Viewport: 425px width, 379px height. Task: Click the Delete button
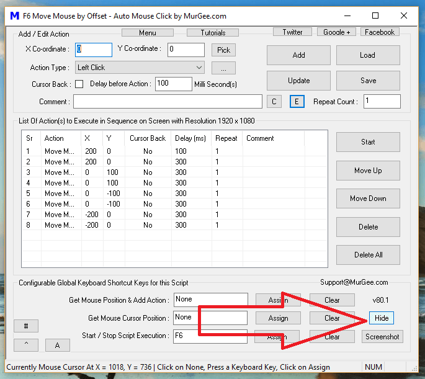tap(368, 227)
